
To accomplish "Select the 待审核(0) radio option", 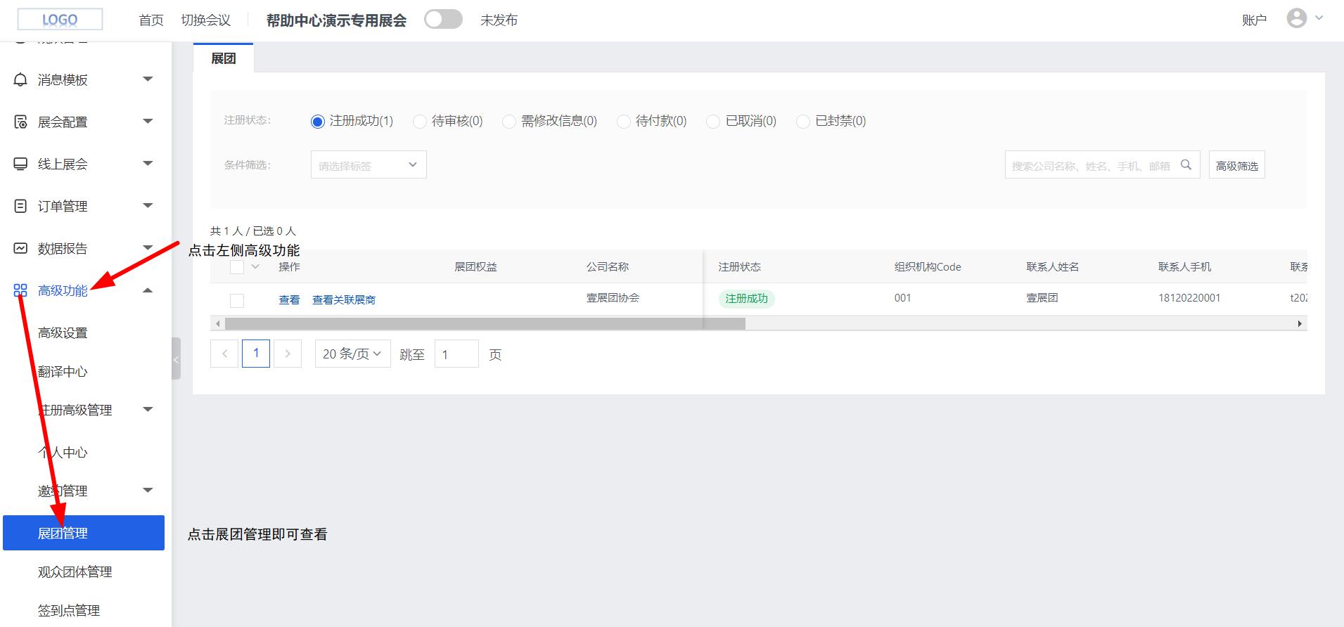I will (x=420, y=122).
